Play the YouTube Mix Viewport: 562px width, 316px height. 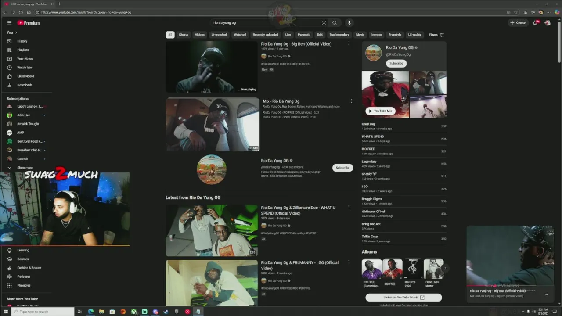380,111
